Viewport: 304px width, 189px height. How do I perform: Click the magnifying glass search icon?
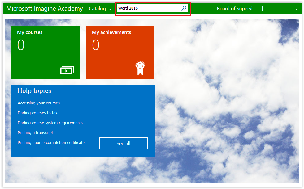click(184, 8)
